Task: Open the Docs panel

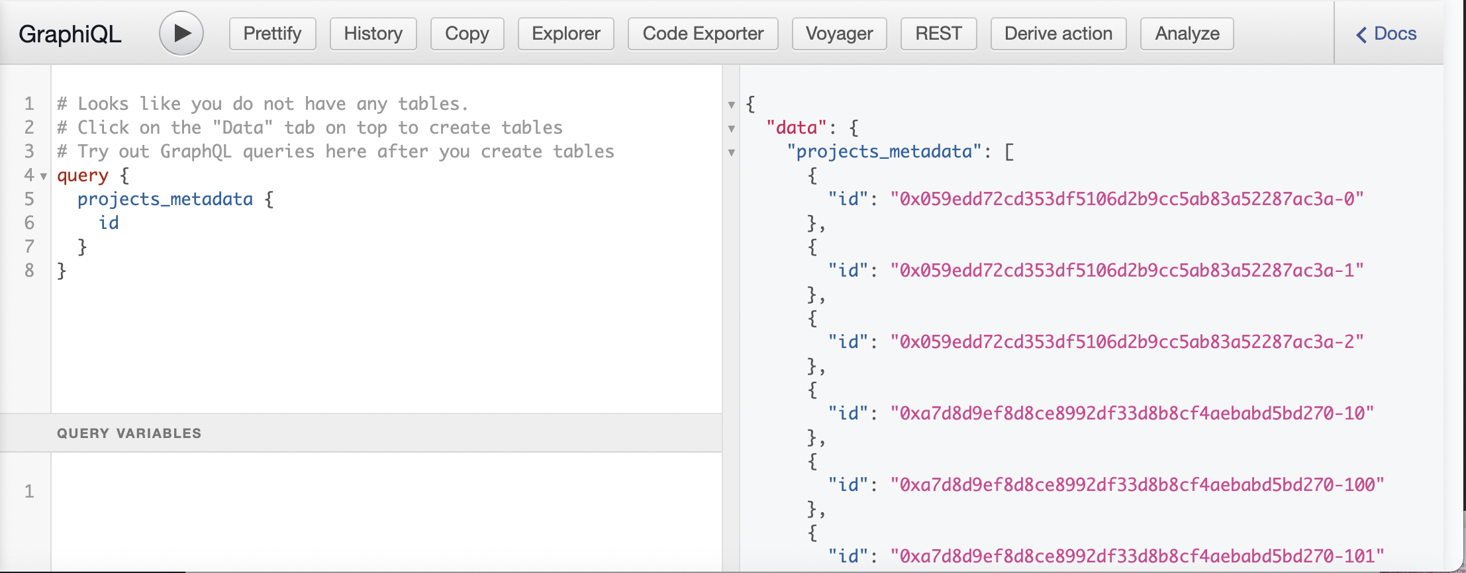Action: pos(1387,34)
